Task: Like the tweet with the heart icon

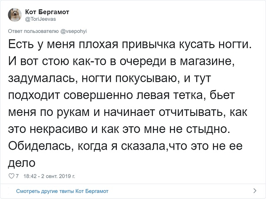Action: click(x=11, y=177)
